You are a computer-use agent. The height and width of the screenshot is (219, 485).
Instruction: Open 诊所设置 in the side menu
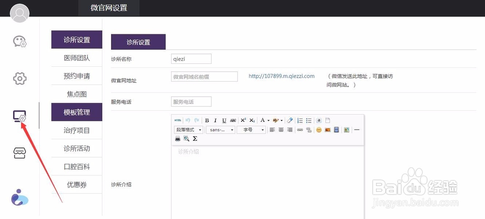[77, 40]
